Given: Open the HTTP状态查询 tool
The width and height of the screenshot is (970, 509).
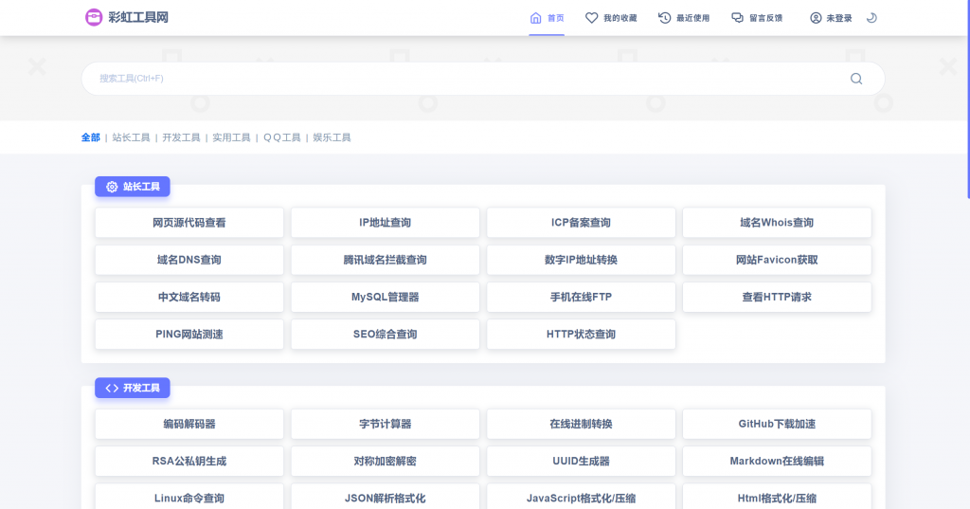Looking at the screenshot, I should pyautogui.click(x=581, y=335).
